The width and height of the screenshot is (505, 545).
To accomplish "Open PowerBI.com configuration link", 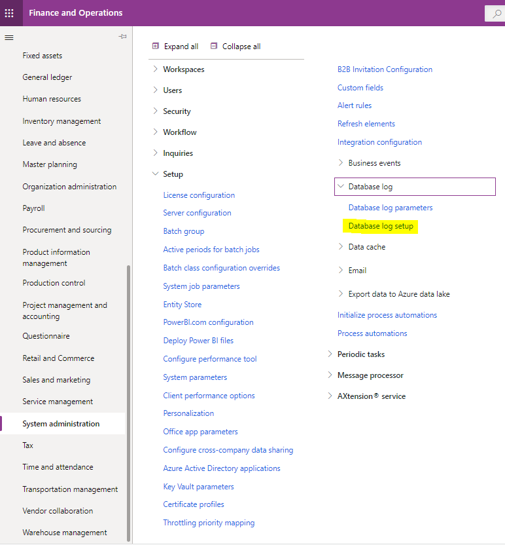I will click(208, 322).
